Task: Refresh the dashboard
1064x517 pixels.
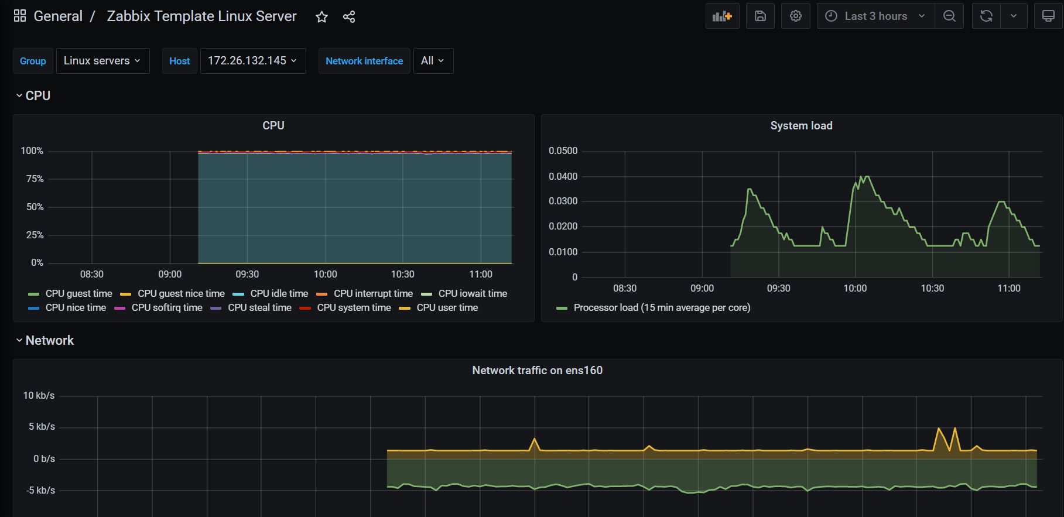Action: pyautogui.click(x=986, y=16)
